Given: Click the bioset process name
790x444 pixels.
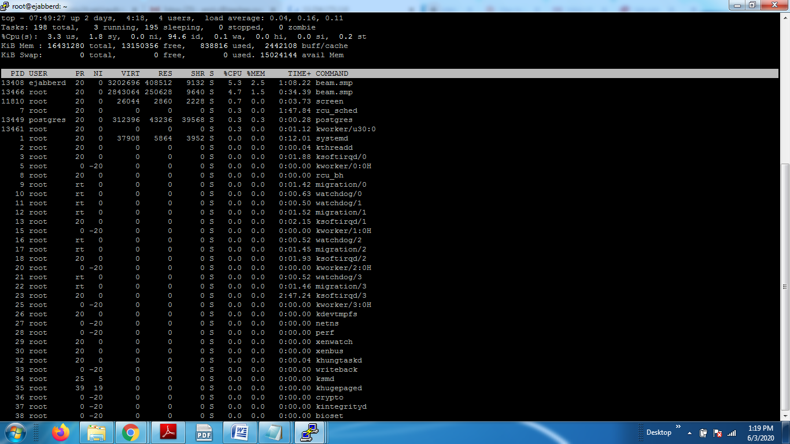Looking at the screenshot, I should (330, 416).
